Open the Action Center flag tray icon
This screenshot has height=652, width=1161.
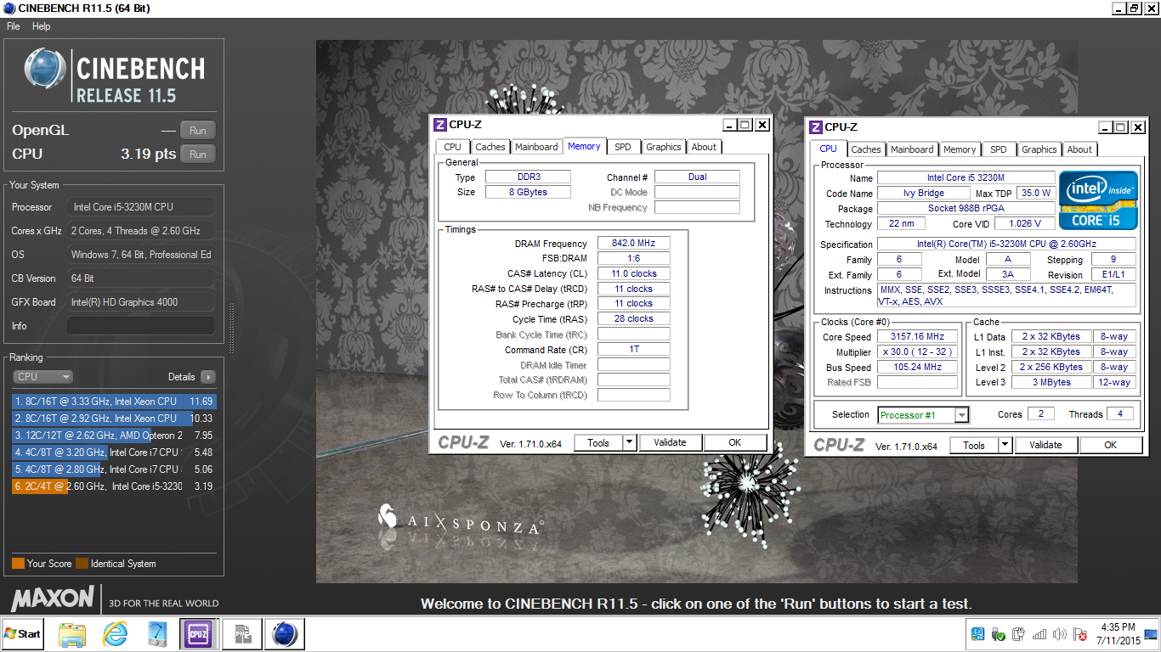[1079, 634]
